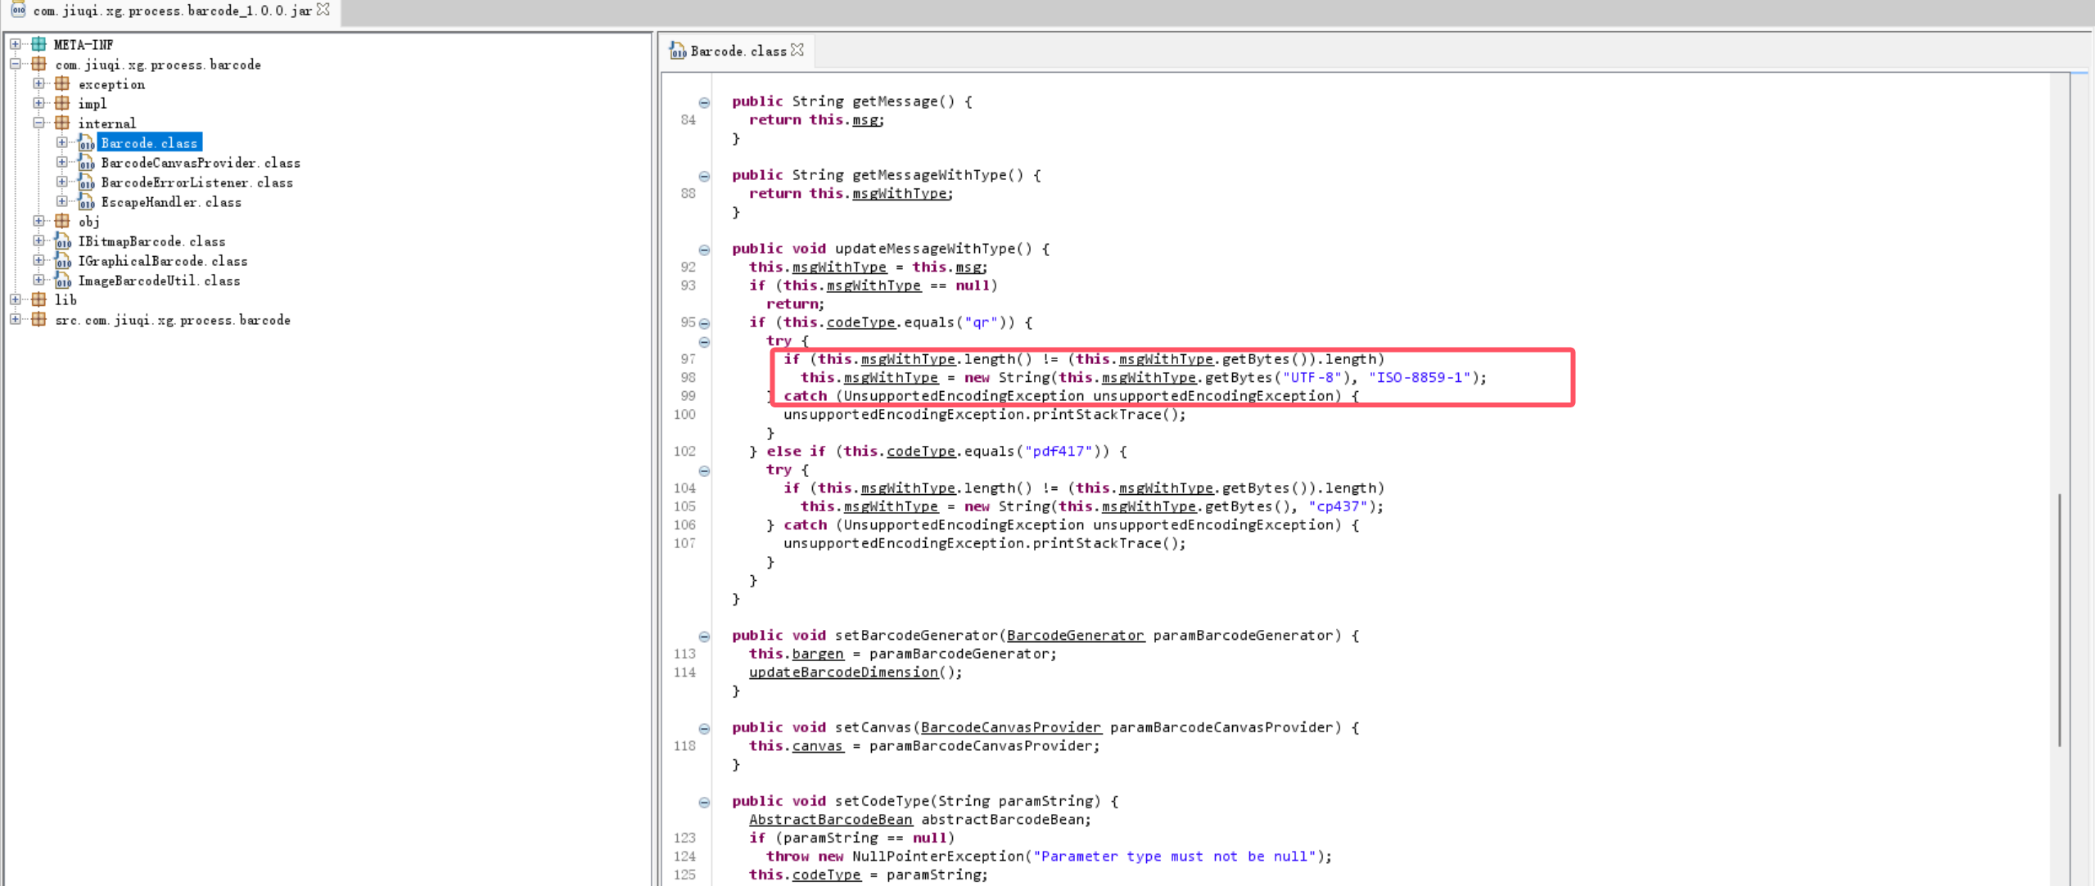Expand the EscapeHandler.class node
2095x886 pixels.
[x=61, y=201]
